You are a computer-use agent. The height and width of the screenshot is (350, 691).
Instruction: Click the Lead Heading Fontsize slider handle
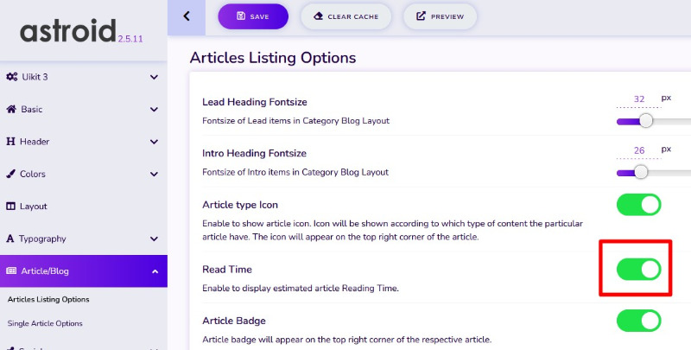(x=645, y=121)
